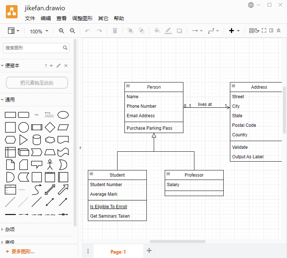Open the 帮助 menu
The width and height of the screenshot is (287, 258).
pyautogui.click(x=119, y=18)
